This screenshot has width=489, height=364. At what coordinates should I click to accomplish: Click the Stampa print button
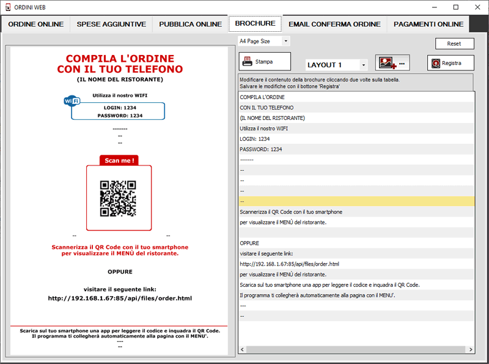click(265, 62)
